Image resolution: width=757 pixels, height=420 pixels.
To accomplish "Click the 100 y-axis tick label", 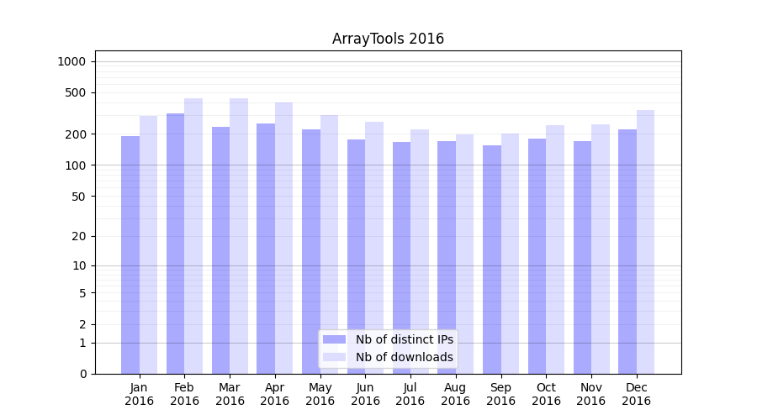I will click(x=76, y=165).
